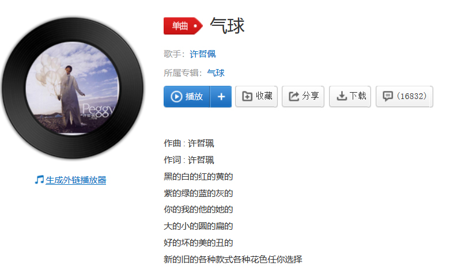The height and width of the screenshot is (270, 465).
Task: Click the plus icon beside 播放
Action: [x=221, y=97]
